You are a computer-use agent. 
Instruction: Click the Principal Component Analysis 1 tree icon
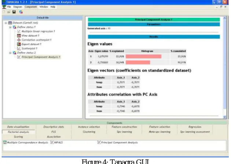(x=19, y=57)
